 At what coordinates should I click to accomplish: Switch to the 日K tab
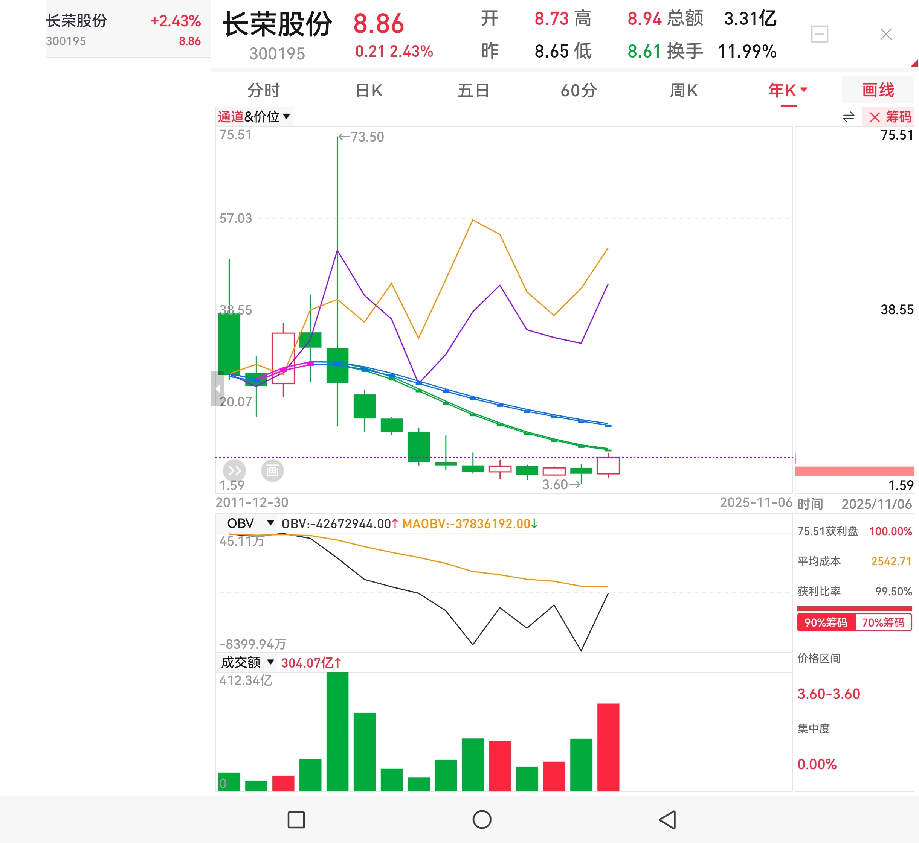(369, 90)
